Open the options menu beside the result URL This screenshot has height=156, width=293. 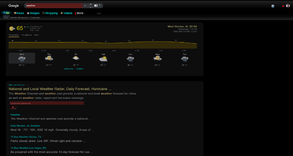pos(28,85)
